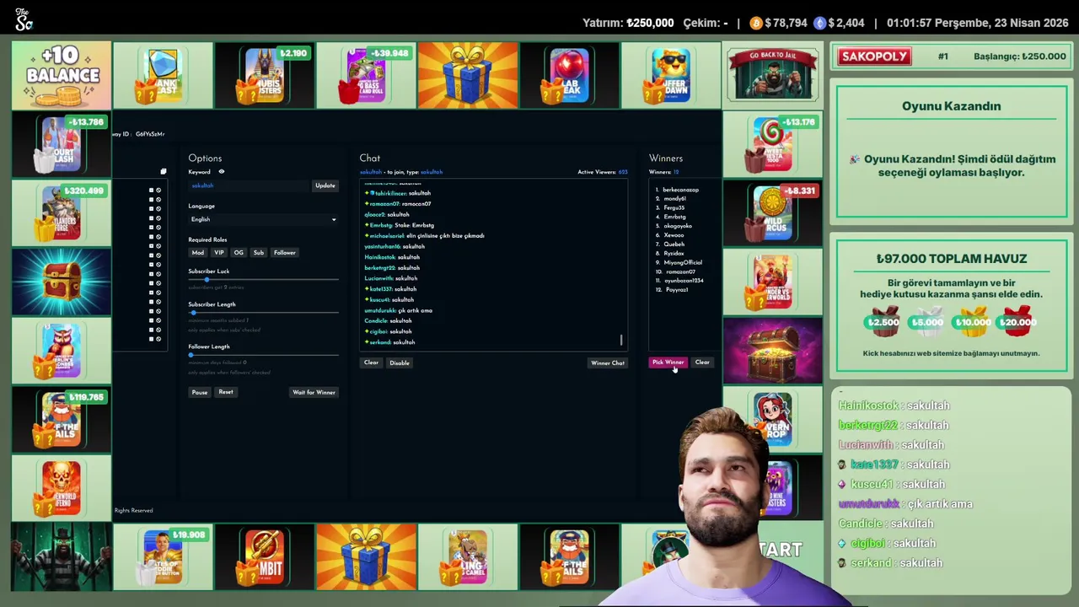This screenshot has width=1079, height=607.
Task: Click Clear under the Winners list
Action: (702, 363)
